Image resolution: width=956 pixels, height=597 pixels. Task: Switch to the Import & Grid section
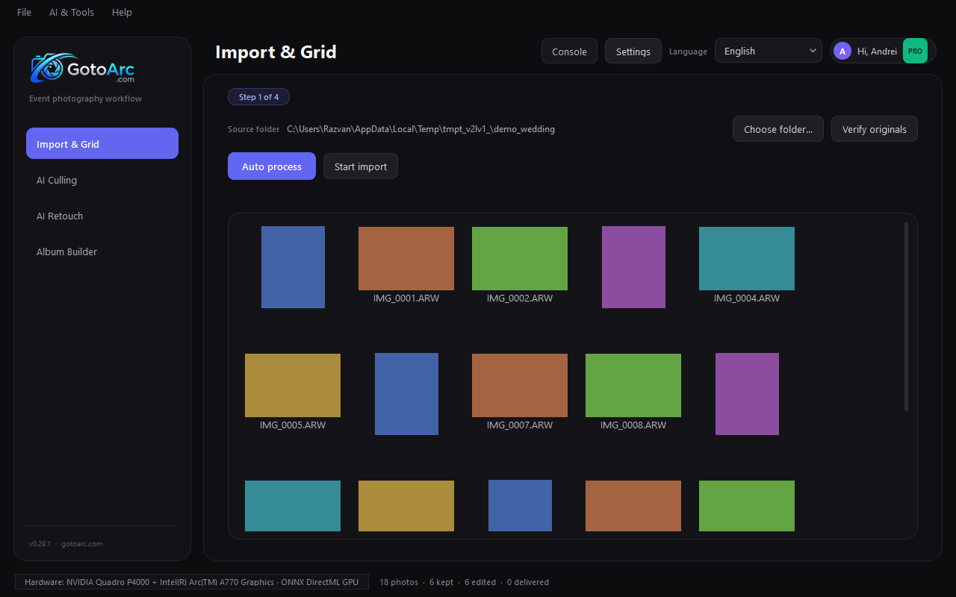pos(102,143)
